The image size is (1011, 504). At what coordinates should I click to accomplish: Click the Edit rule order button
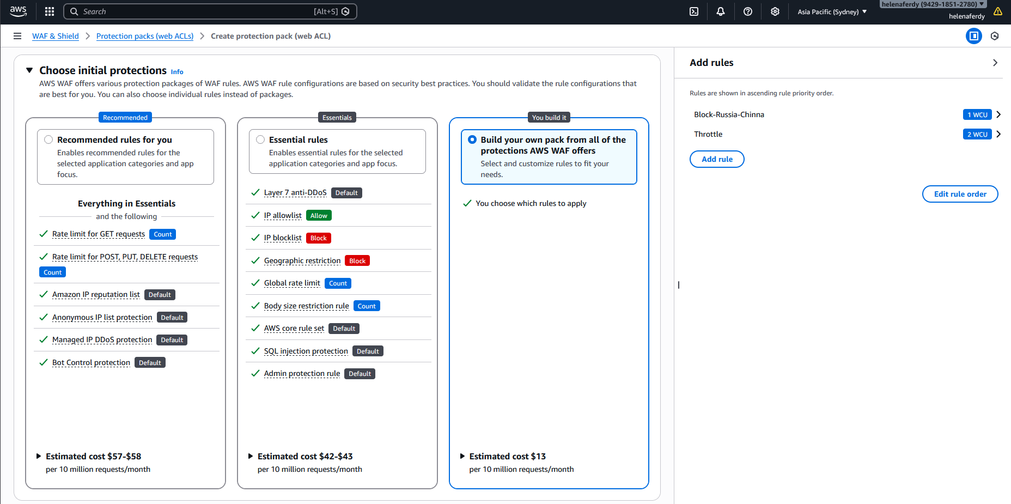tap(960, 194)
